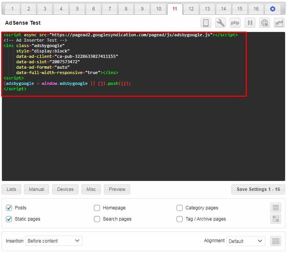The height and width of the screenshot is (253, 287).
Task: Click the Preview button
Action: pyautogui.click(x=117, y=189)
